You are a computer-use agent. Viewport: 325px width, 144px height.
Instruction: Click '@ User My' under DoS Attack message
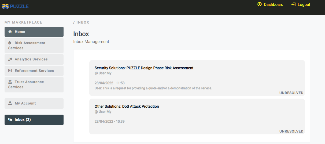click(103, 112)
